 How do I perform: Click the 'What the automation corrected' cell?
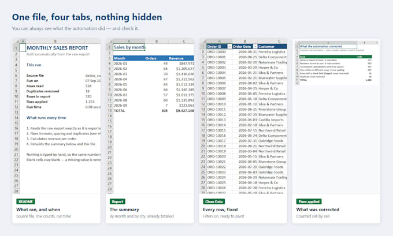[x=328, y=46]
